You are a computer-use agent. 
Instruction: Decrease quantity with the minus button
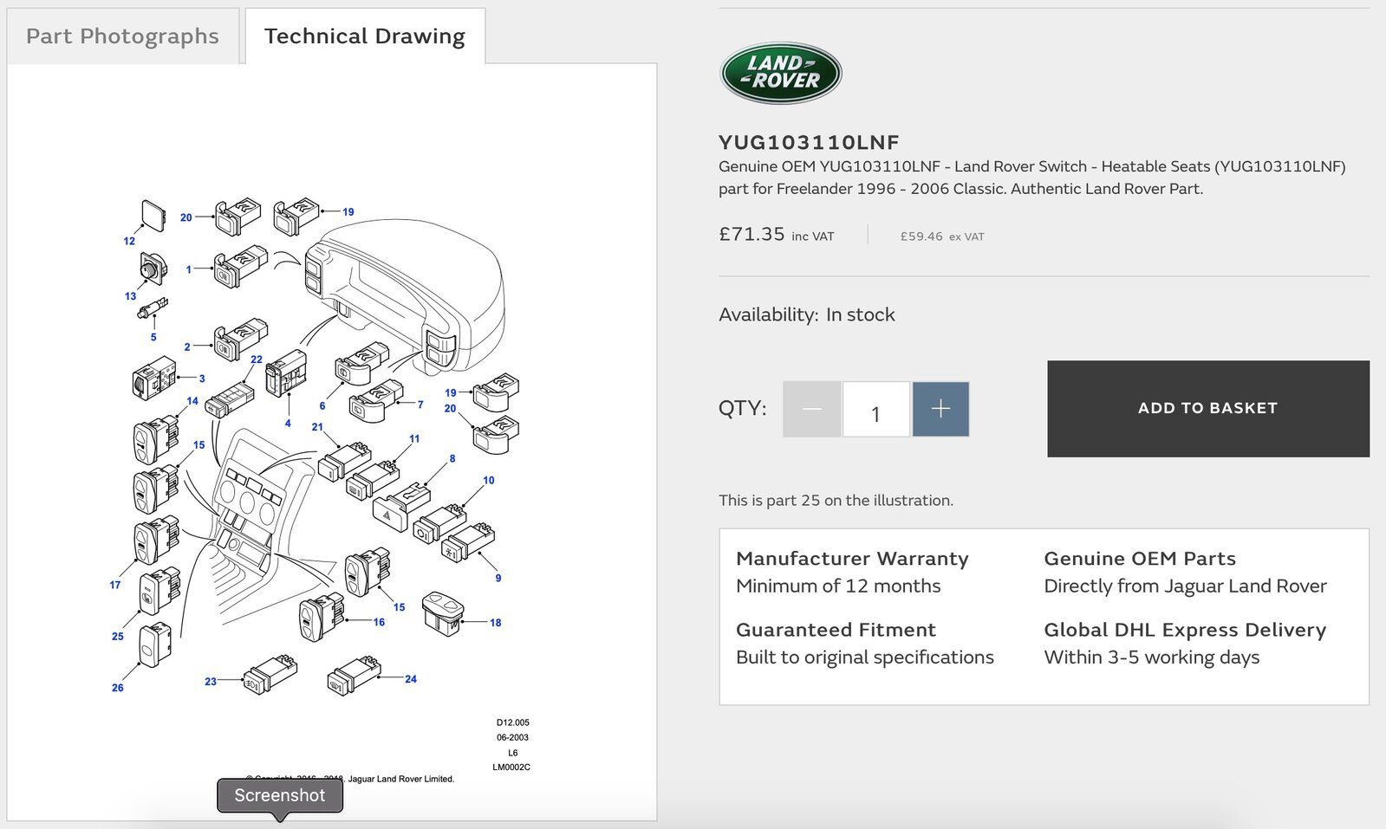click(x=811, y=409)
